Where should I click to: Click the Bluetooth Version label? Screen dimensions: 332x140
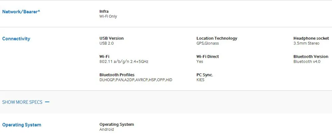[311, 56]
